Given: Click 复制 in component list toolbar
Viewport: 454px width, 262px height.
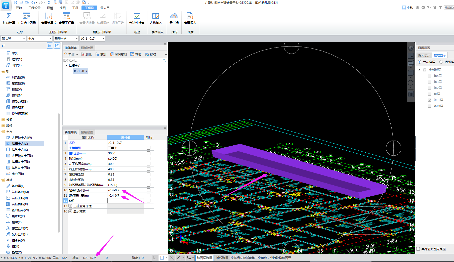Looking at the screenshot, I should 101,54.
